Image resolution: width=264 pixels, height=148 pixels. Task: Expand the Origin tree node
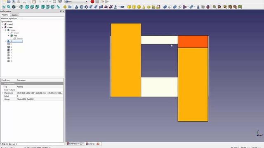coord(9,33)
